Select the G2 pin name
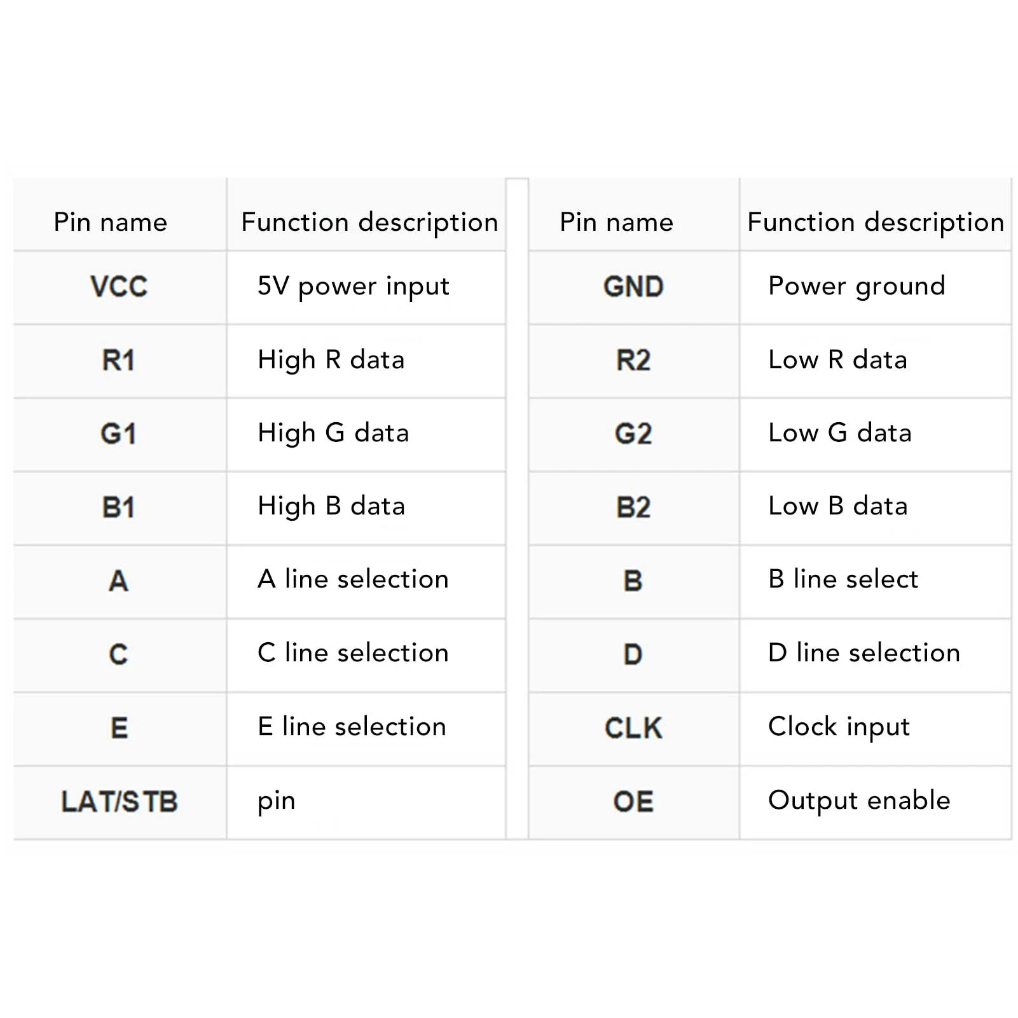Screen dimensions: 1018x1018 (633, 434)
